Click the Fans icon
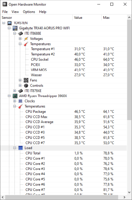132x200 pixels. (x=26, y=80)
